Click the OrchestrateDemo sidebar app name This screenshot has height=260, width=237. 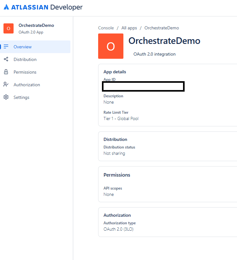click(x=36, y=25)
